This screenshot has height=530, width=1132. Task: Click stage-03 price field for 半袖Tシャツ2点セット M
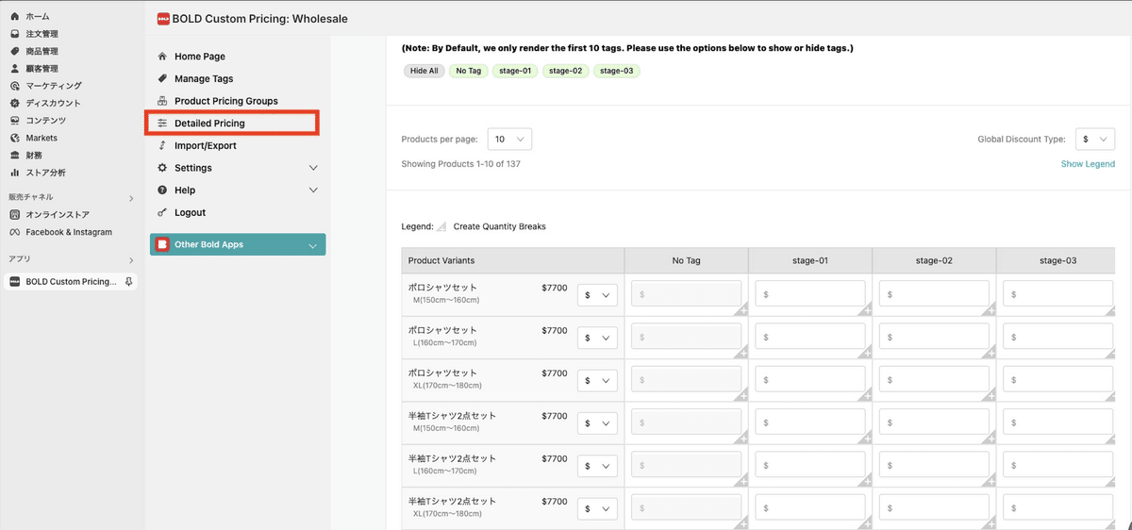tap(1057, 423)
